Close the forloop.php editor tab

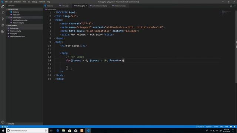pos(87,6)
